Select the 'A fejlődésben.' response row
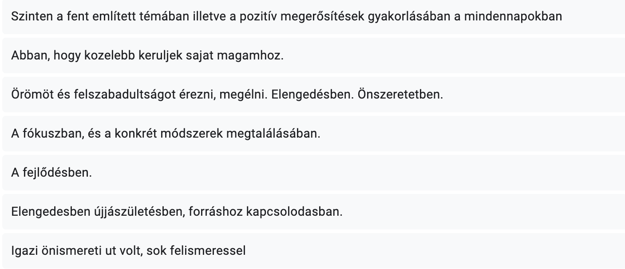Viewport: 625px width, 269px height. tap(313, 173)
